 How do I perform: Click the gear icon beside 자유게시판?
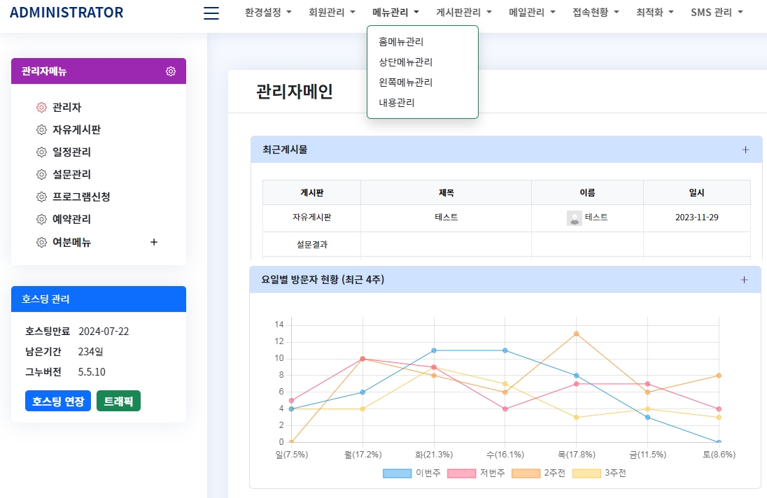pyautogui.click(x=41, y=130)
